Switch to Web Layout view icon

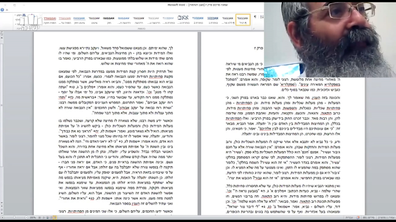click(x=47, y=217)
